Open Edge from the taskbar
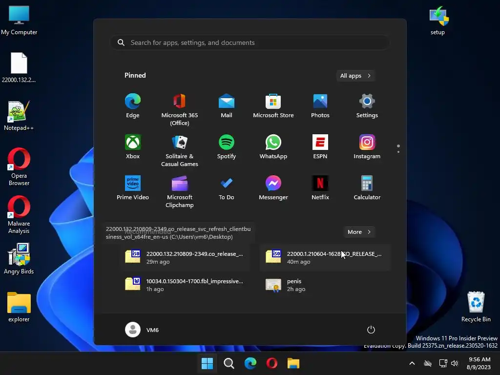The image size is (500, 375). pyautogui.click(x=250, y=363)
